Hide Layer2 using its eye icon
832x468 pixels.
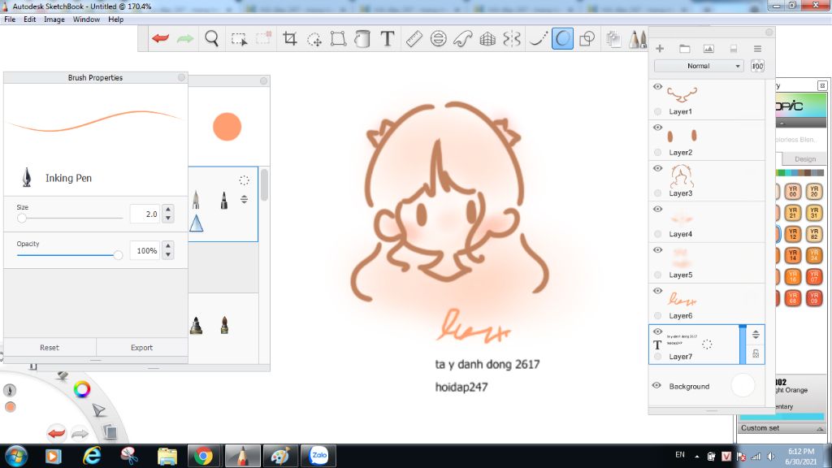click(657, 128)
